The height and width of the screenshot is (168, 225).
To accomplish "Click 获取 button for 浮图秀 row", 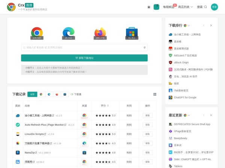I will point(147,162).
